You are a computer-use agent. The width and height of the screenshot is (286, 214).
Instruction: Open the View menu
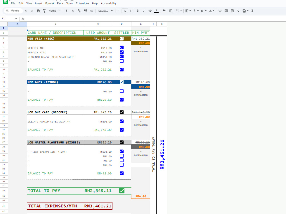(29, 3)
